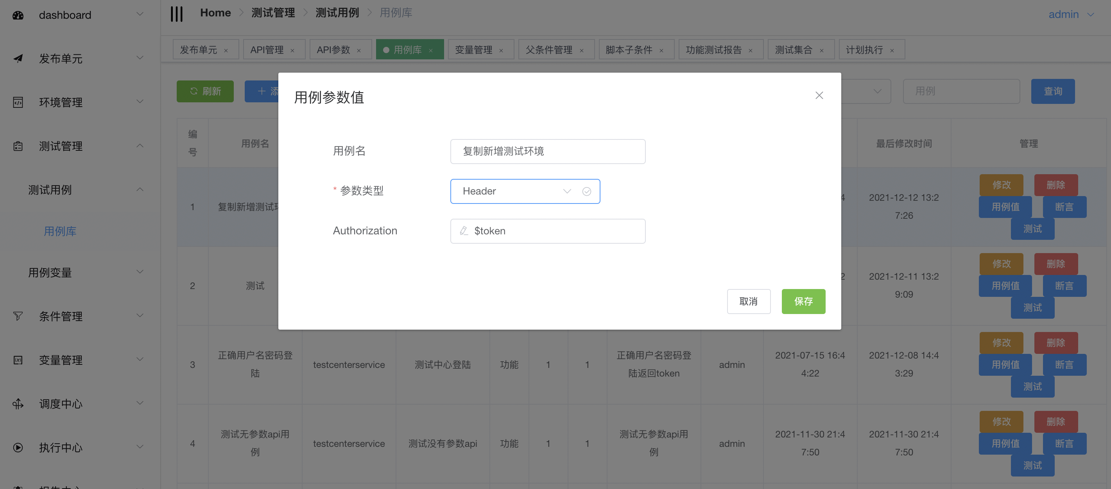Click 修改 for row 1

[1001, 185]
